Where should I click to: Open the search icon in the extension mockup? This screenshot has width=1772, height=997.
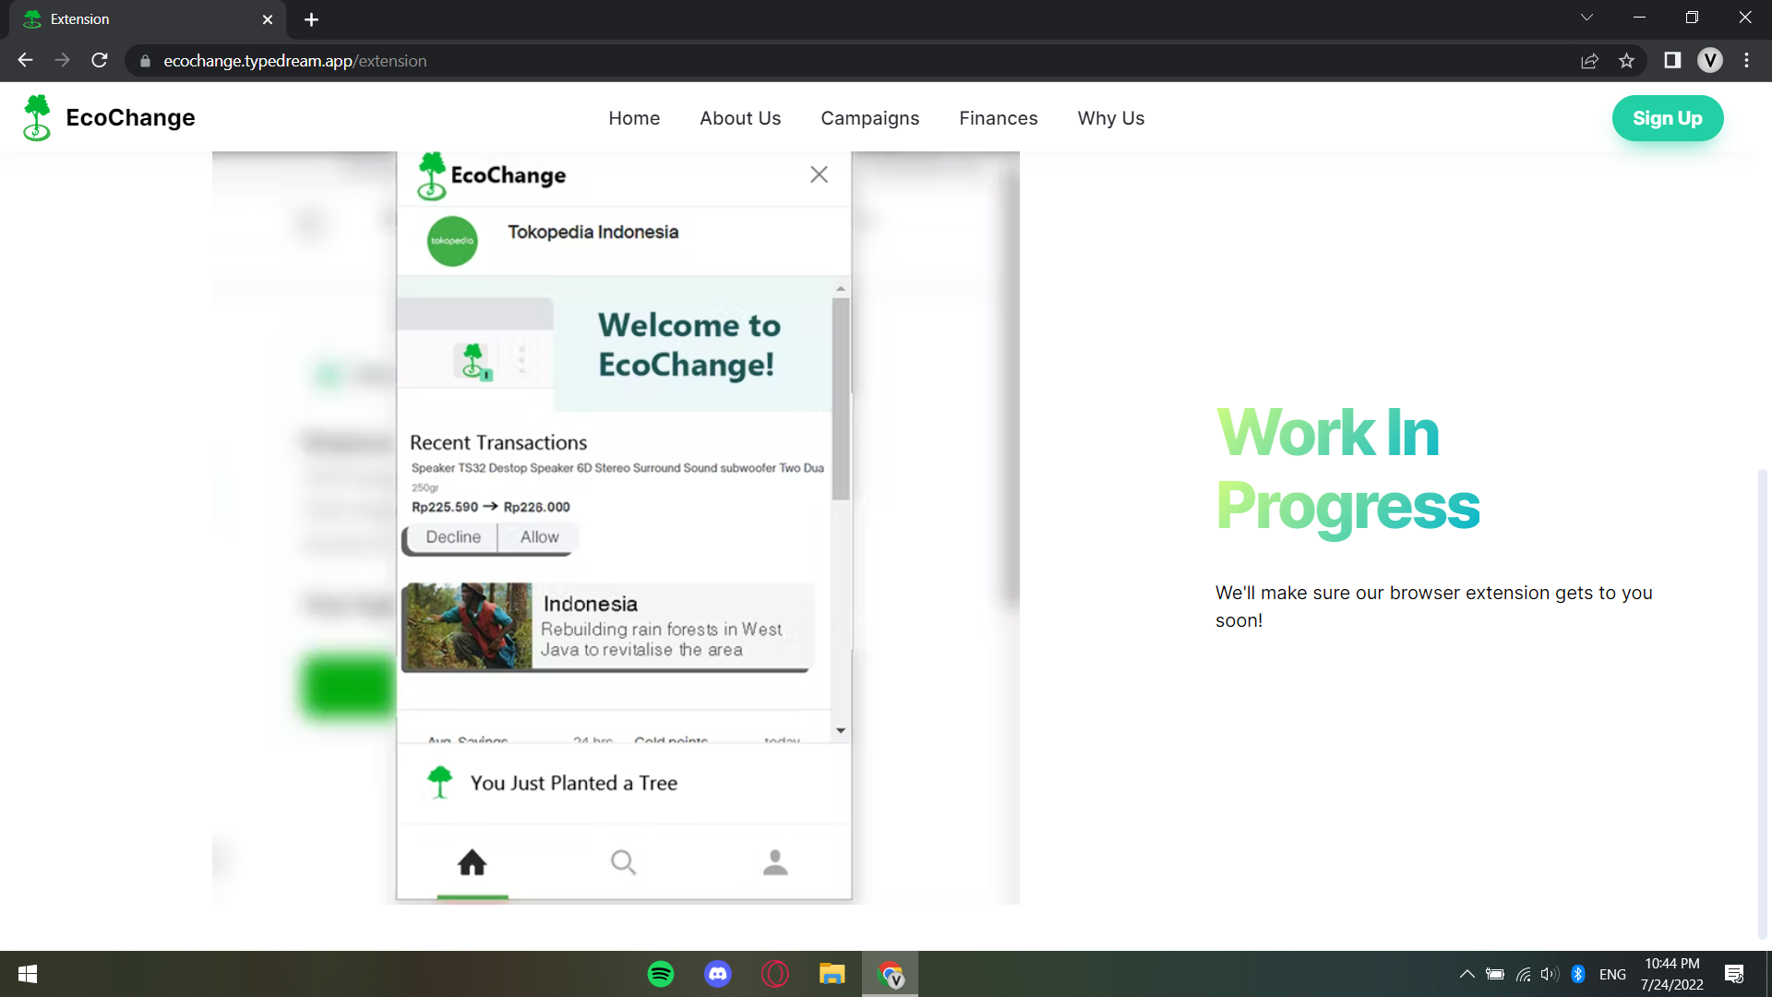624,862
